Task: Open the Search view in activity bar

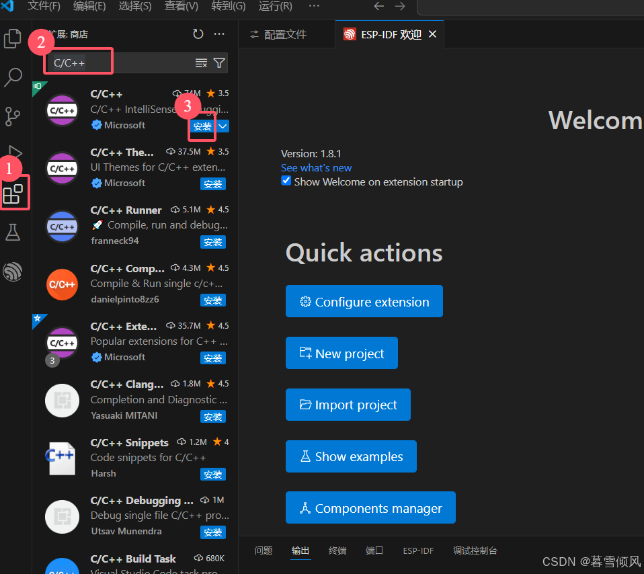Action: tap(13, 77)
